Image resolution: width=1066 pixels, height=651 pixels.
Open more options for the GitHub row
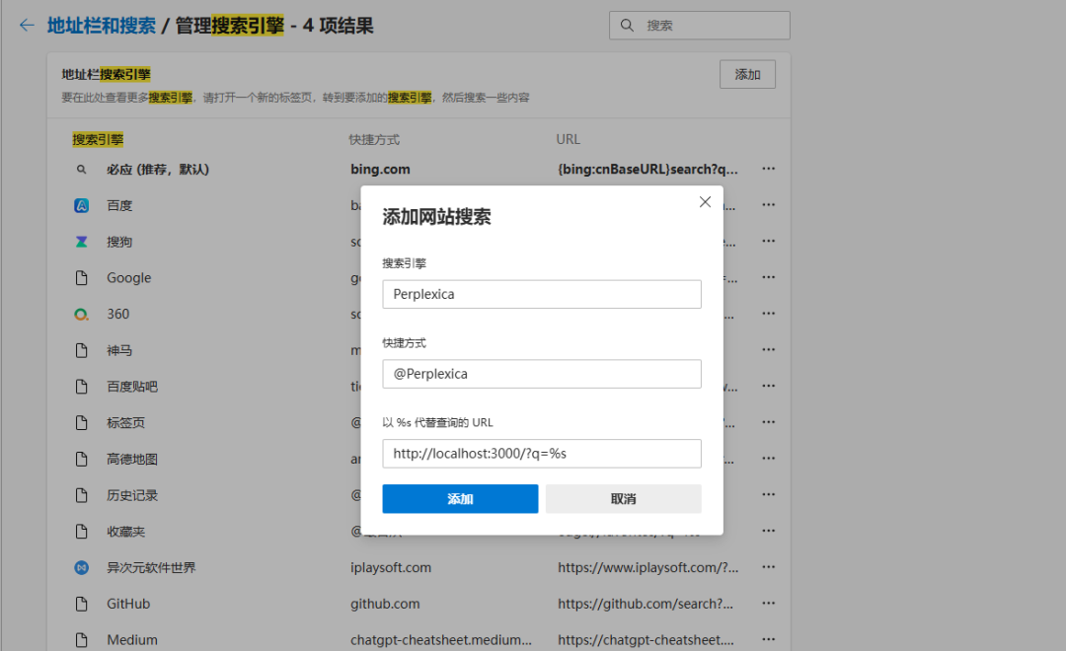[768, 603]
